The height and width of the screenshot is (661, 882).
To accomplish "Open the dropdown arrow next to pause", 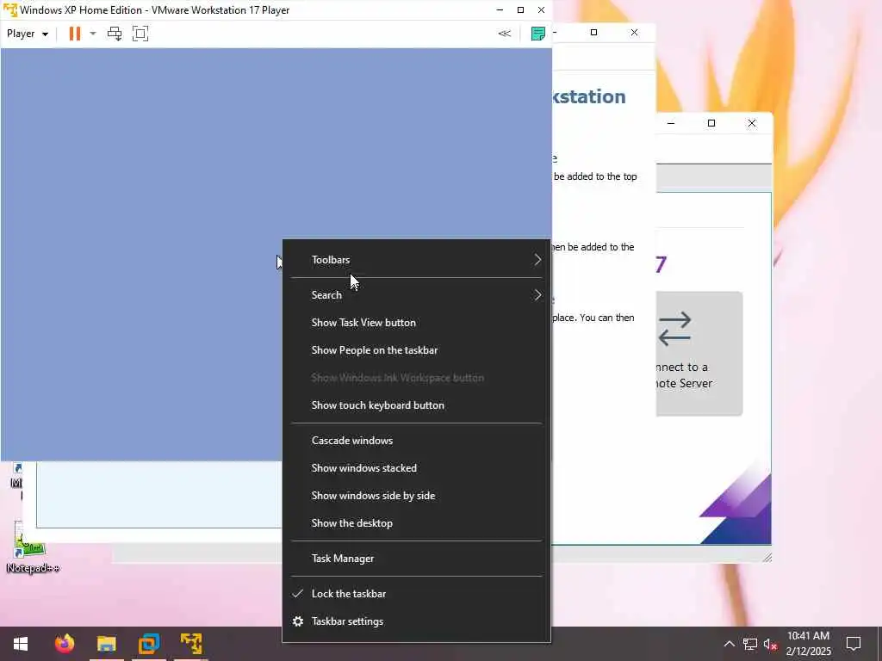I will pyautogui.click(x=93, y=34).
